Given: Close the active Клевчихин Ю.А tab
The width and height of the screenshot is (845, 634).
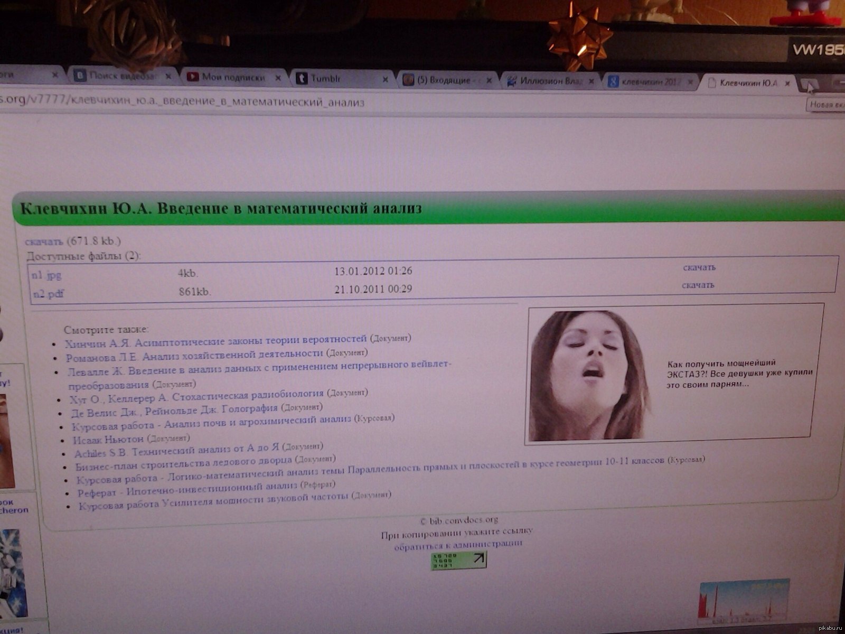Looking at the screenshot, I should point(787,83).
